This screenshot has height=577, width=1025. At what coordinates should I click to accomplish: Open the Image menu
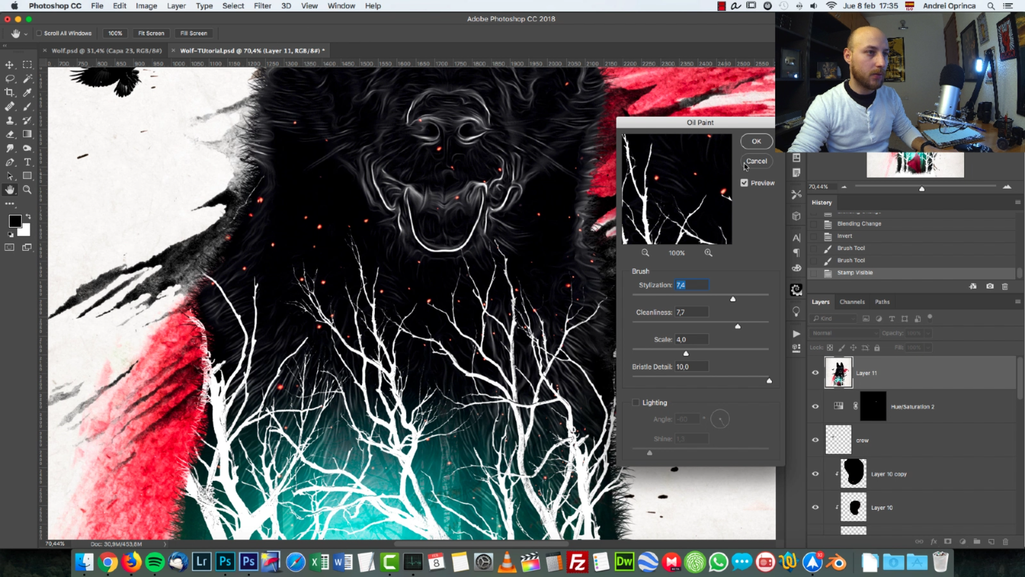pos(146,6)
